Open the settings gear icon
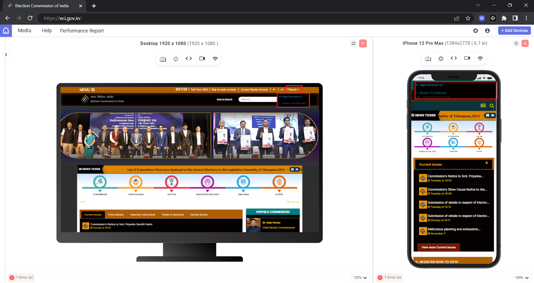This screenshot has width=534, height=283. pos(476,31)
